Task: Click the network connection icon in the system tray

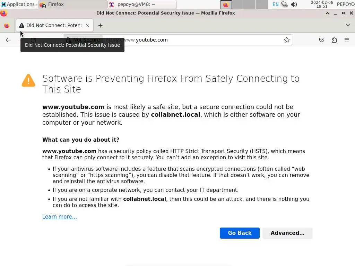Action: coord(285,5)
